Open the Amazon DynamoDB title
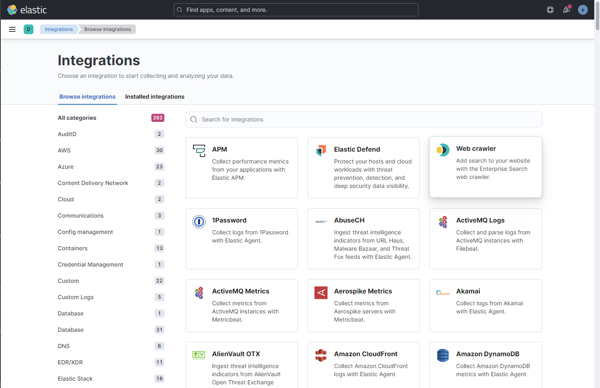This screenshot has width=600, height=388. (487, 354)
